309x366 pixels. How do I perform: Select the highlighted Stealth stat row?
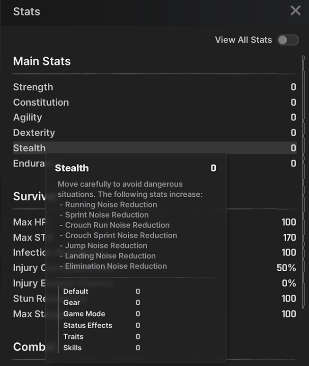point(155,148)
